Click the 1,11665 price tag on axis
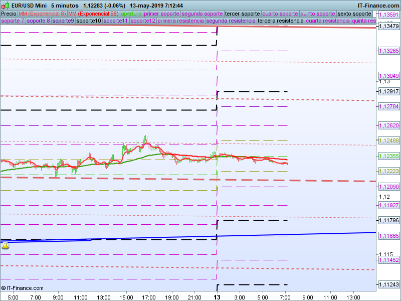Image resolution: width=401 pixels, height=301 pixels. click(389, 235)
